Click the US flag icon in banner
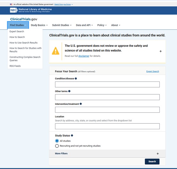Viewport: 177px width, 169px height. click(x=11, y=4)
